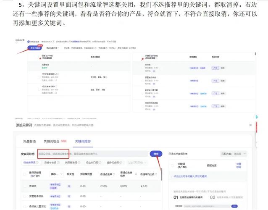Viewport: 268px width, 210px height.
Task: Click the help icon next to 综合推荐词
Action: pos(37,162)
